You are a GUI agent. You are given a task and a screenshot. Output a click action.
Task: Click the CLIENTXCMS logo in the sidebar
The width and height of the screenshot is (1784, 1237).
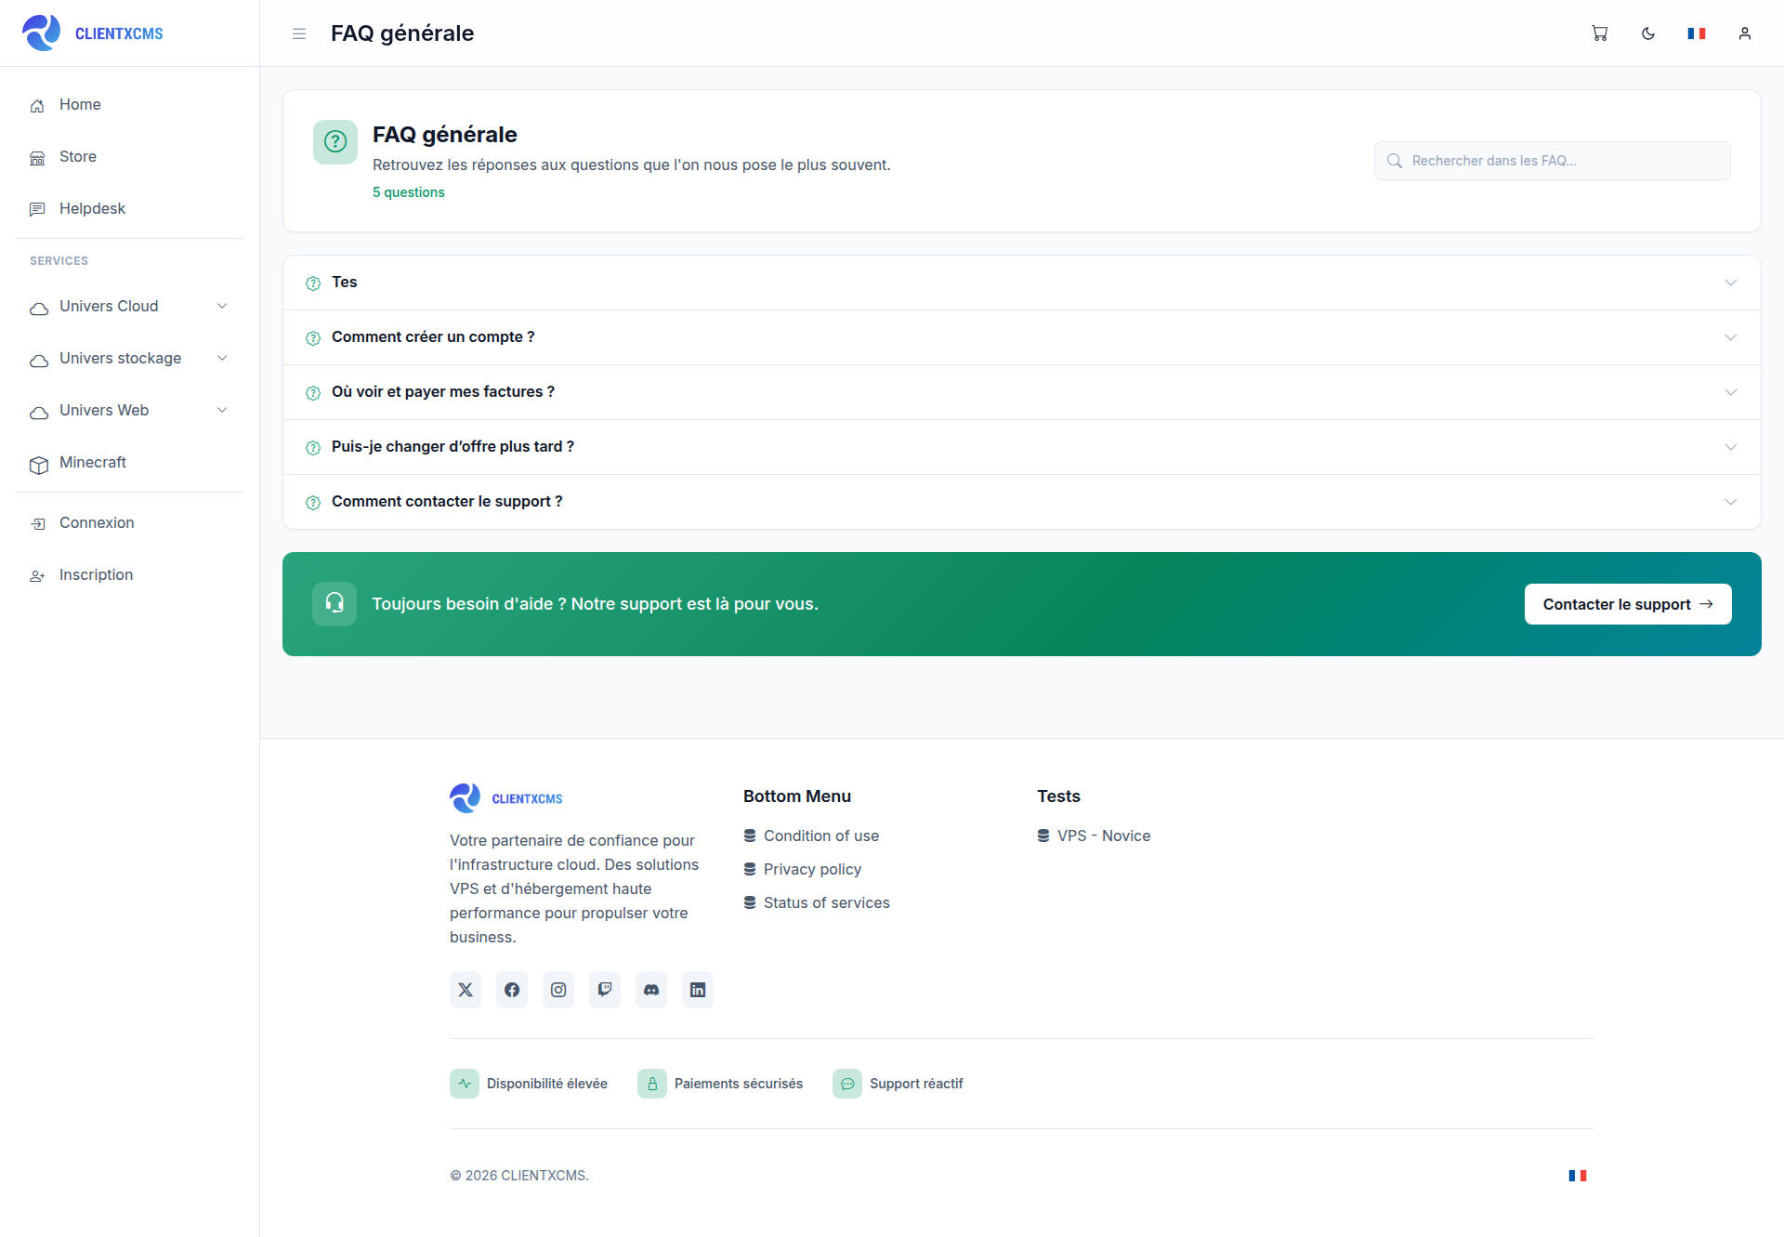(x=92, y=33)
